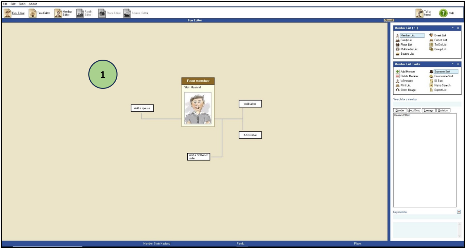The width and height of the screenshot is (466, 249).
Task: Click the Add a spouse box
Action: coord(142,108)
